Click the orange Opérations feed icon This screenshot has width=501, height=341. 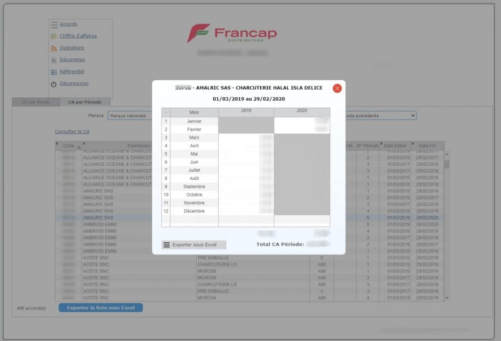point(54,48)
